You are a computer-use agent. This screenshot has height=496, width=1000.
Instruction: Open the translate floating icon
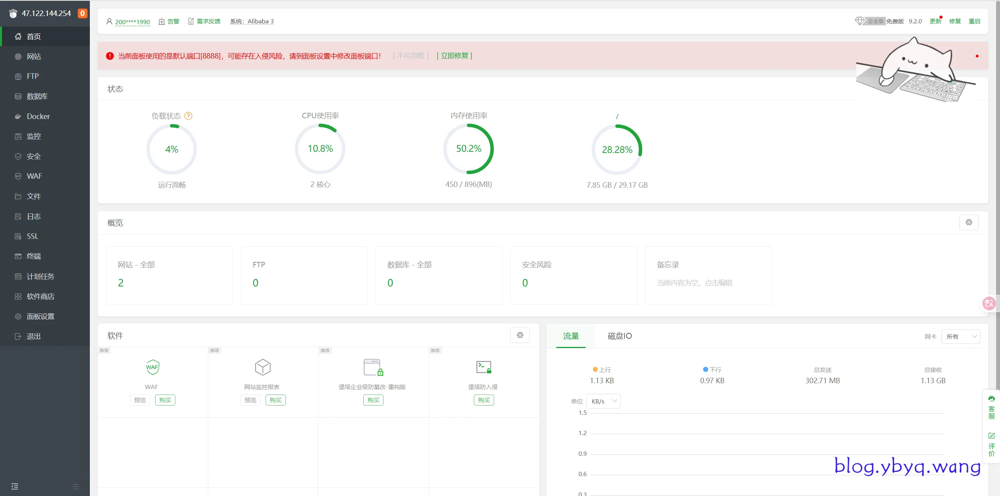(x=989, y=303)
